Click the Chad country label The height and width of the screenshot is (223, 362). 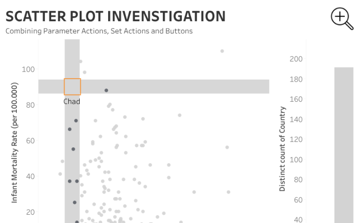coord(72,102)
